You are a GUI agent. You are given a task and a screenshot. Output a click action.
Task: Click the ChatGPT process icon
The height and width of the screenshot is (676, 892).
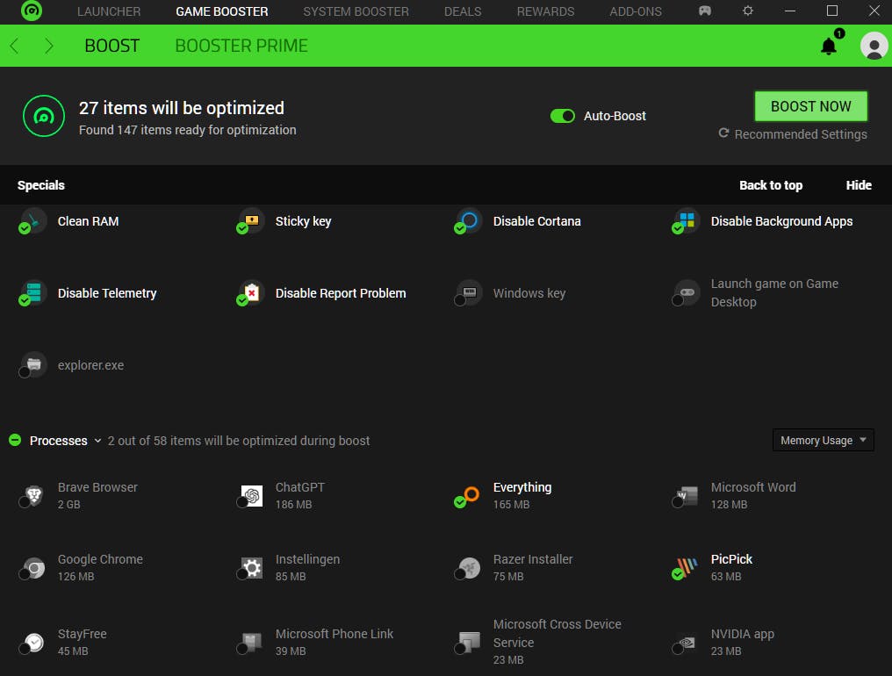pyautogui.click(x=252, y=496)
